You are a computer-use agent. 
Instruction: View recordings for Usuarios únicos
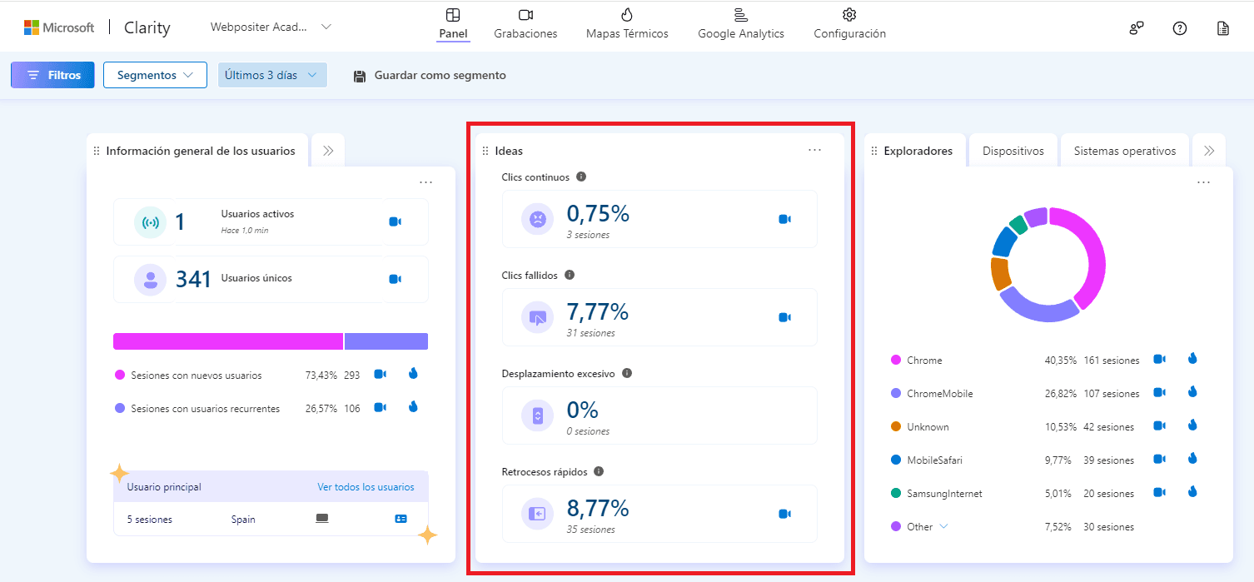(x=395, y=279)
